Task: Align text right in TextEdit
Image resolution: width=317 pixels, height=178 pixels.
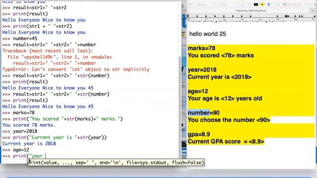Action: tap(294, 4)
